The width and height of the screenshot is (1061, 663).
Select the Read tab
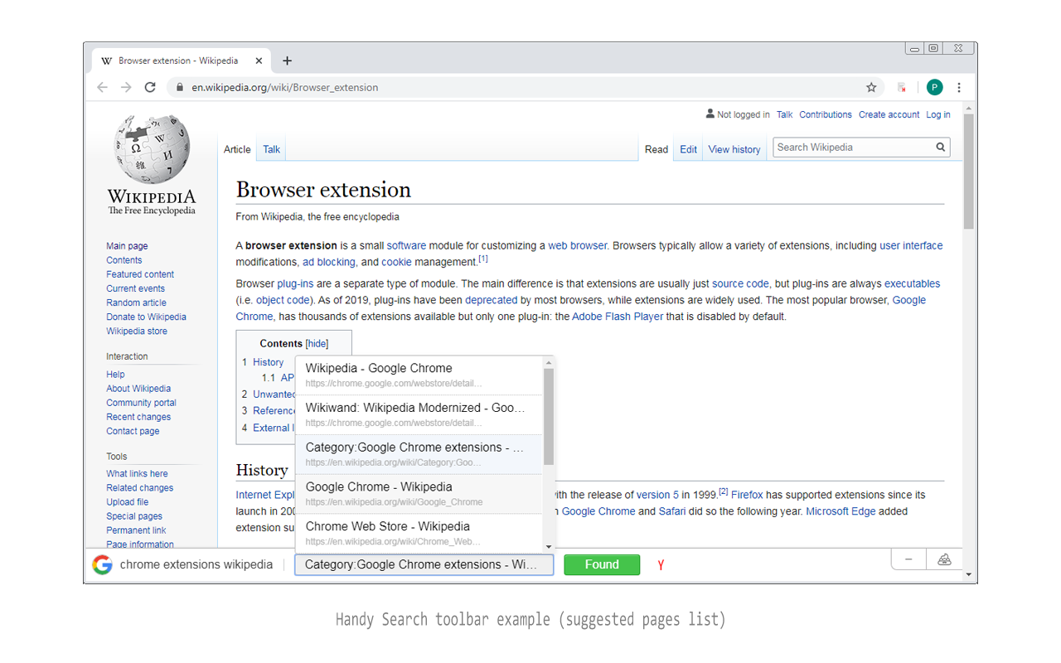[x=656, y=149]
